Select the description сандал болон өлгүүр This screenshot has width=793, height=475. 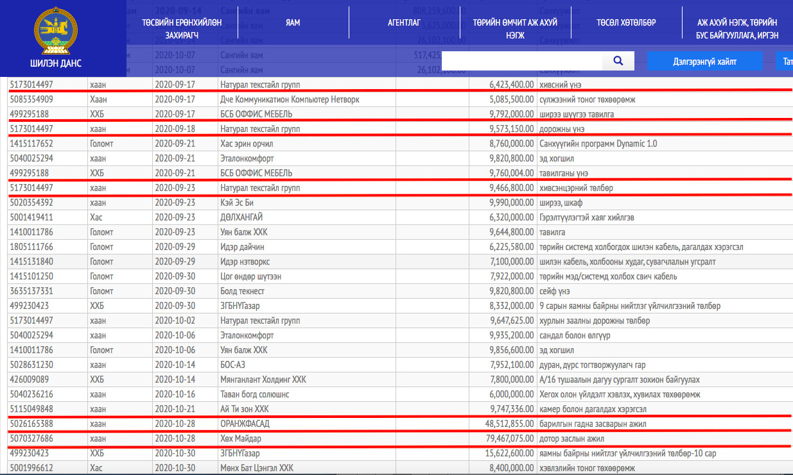tap(575, 335)
